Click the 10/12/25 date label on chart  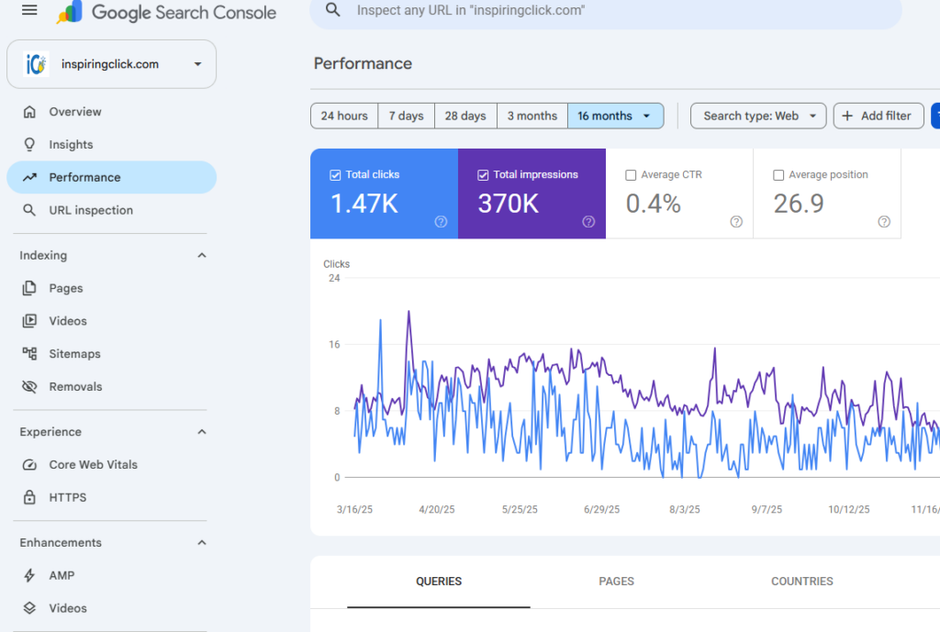tap(849, 510)
